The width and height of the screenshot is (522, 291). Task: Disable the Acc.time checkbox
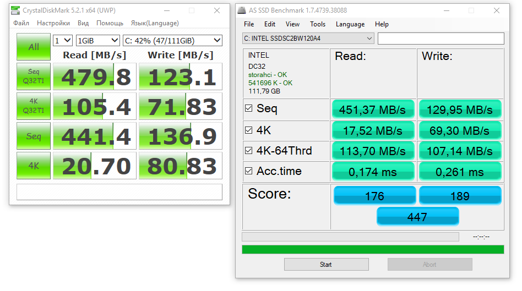(x=249, y=171)
